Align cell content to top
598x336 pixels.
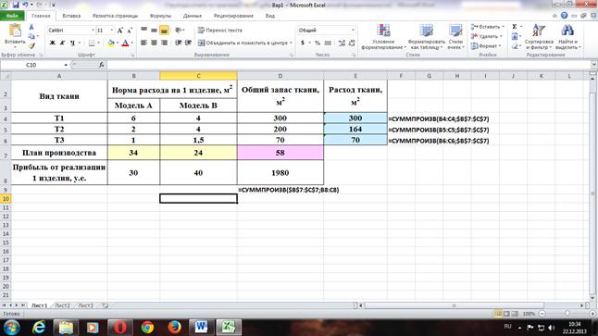[x=143, y=30]
